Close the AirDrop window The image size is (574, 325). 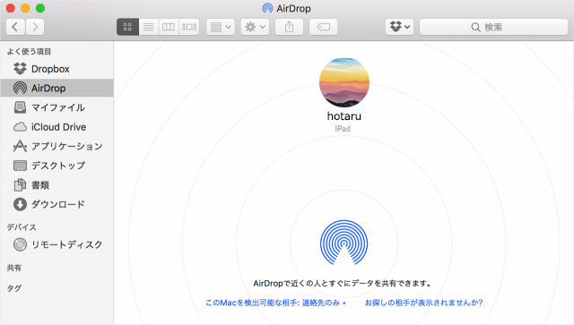[10, 8]
